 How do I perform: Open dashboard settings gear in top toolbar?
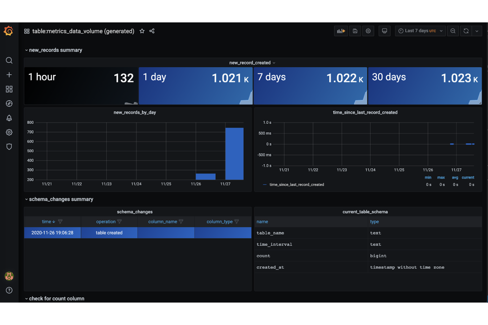pyautogui.click(x=368, y=31)
